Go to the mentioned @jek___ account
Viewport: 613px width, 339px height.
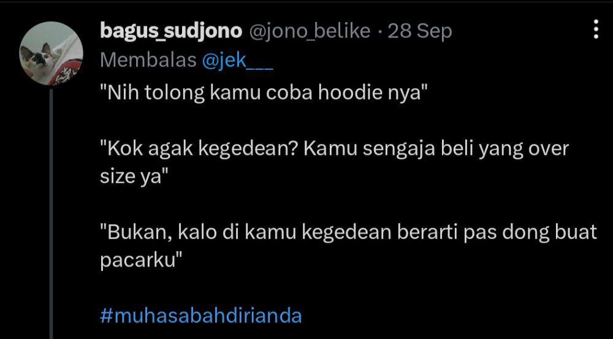(x=237, y=60)
